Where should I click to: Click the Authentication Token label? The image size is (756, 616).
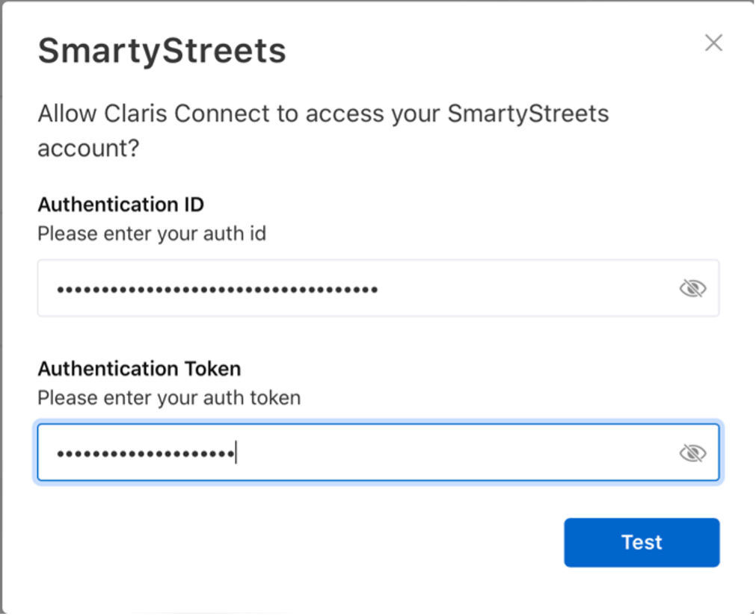coord(139,369)
